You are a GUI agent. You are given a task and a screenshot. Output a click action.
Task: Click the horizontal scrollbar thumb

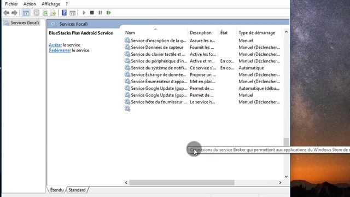(x=182, y=182)
